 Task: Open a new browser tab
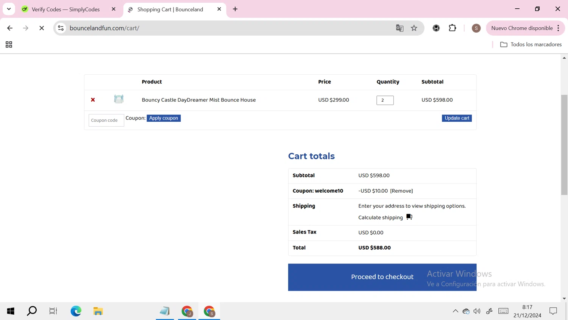point(235,9)
